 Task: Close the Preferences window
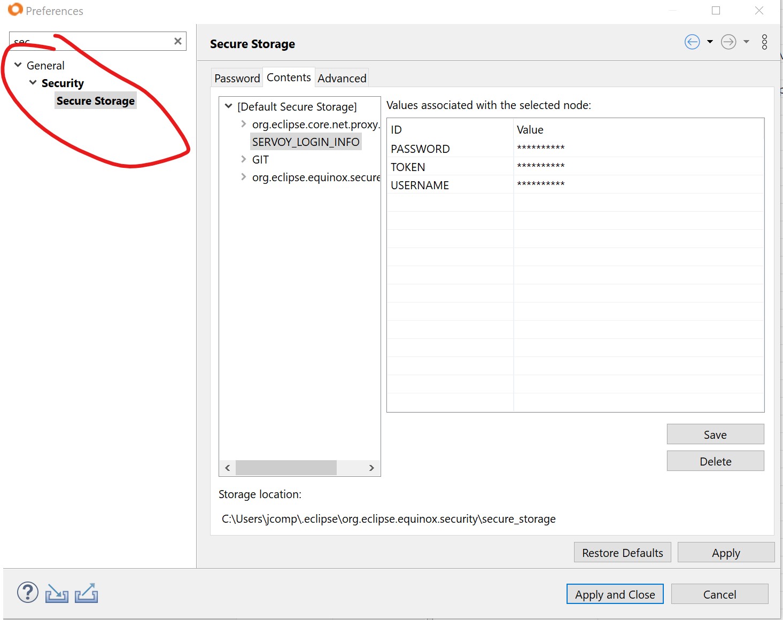click(759, 10)
